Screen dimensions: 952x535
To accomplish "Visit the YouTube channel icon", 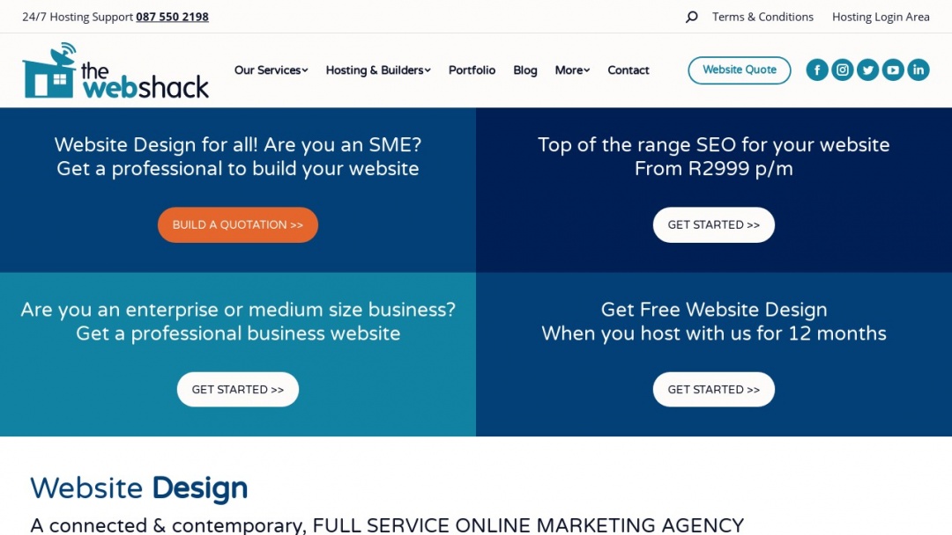I will pos(893,70).
